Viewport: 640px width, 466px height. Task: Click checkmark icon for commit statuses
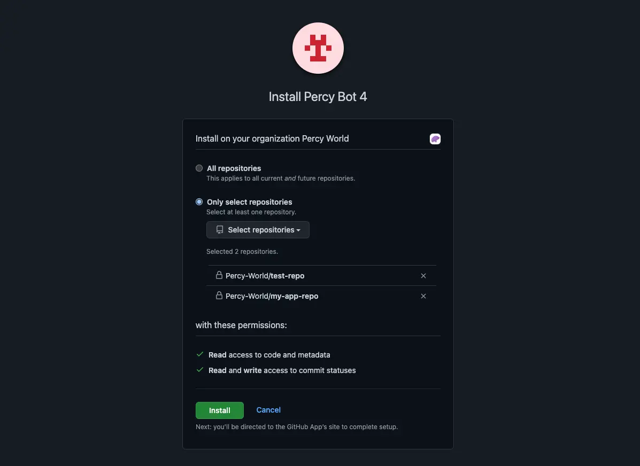pyautogui.click(x=200, y=370)
